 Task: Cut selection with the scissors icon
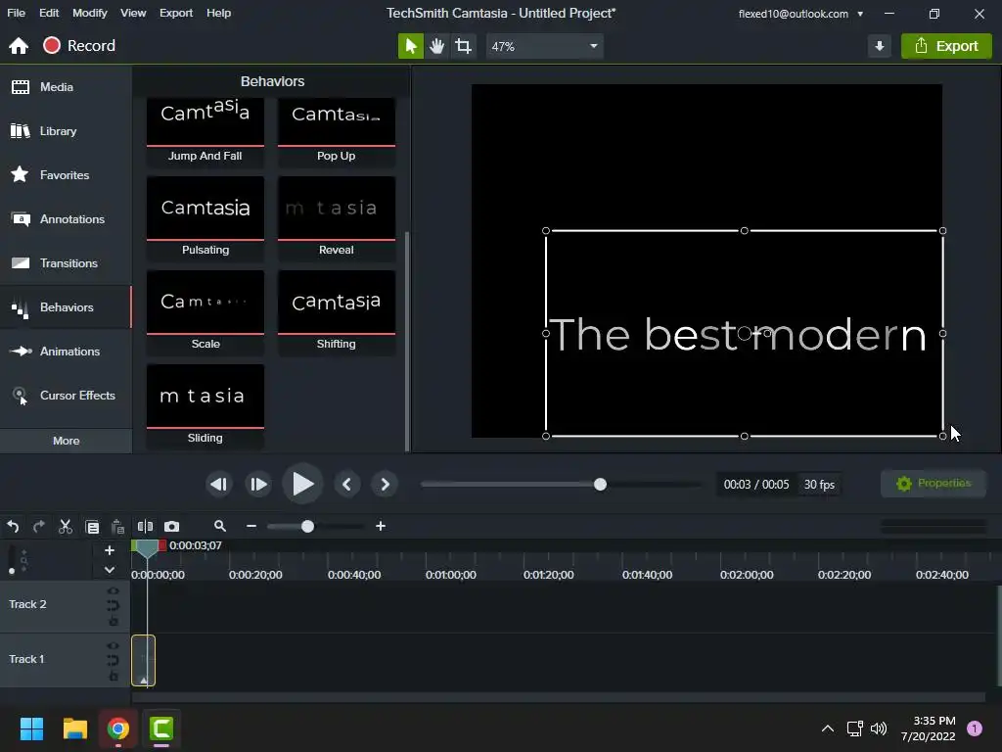(x=66, y=527)
